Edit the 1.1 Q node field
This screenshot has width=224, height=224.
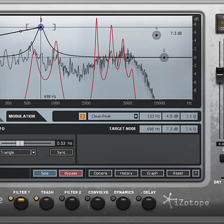coord(189,116)
